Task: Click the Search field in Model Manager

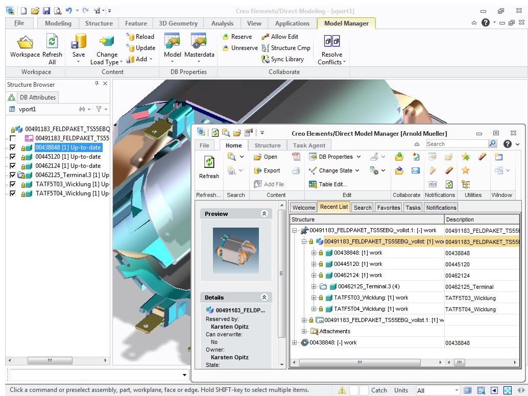Action: click(x=457, y=144)
